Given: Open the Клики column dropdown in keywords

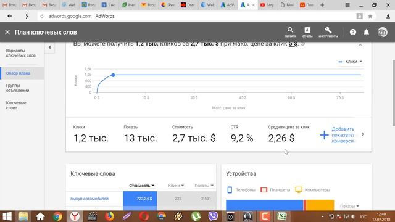Looking at the screenshot, I should pyautogui.click(x=176, y=186).
